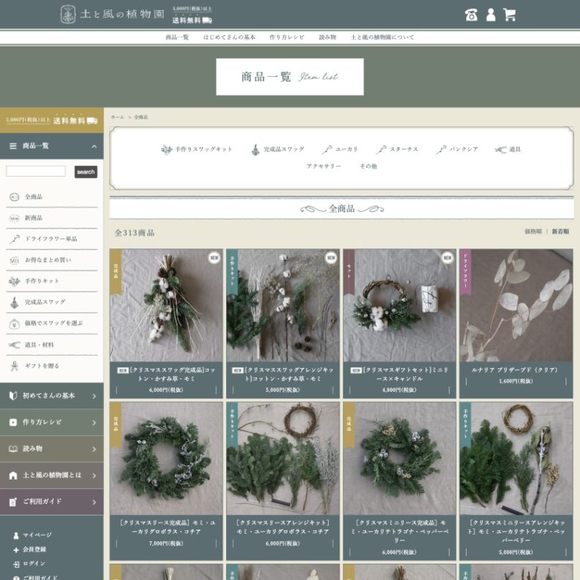Click the ルナリア ブリザーブド (クリア) product title
The image size is (580, 580).
[x=515, y=370]
